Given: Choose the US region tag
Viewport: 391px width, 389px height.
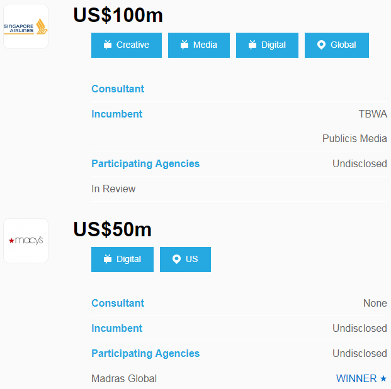Looking at the screenshot, I should point(185,260).
